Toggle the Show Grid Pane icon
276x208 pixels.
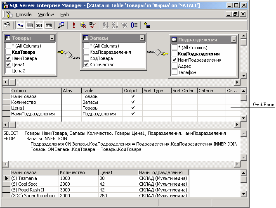pyautogui.click(x=30, y=25)
